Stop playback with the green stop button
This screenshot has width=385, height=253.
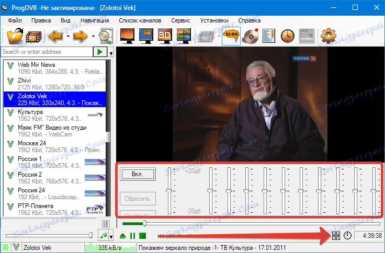click(142, 236)
